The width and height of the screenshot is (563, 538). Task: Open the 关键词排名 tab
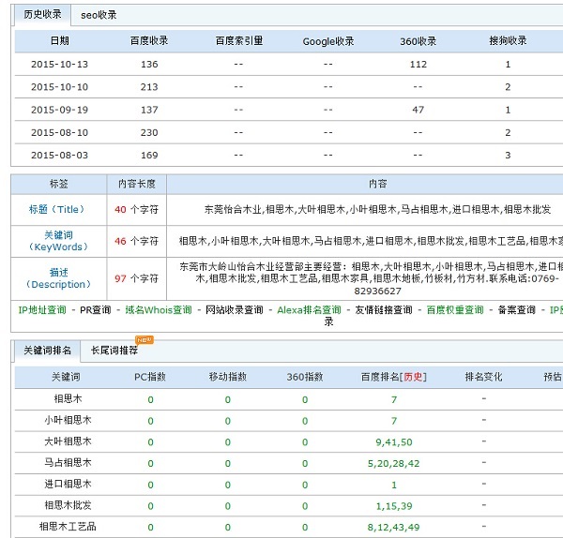pyautogui.click(x=47, y=351)
